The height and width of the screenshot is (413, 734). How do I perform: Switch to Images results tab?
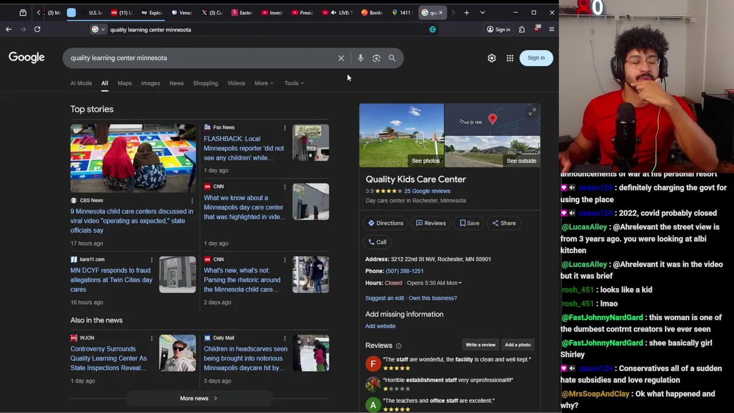(150, 83)
